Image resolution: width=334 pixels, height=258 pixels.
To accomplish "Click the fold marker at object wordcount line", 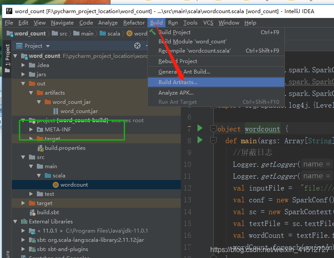I will coord(213,129).
